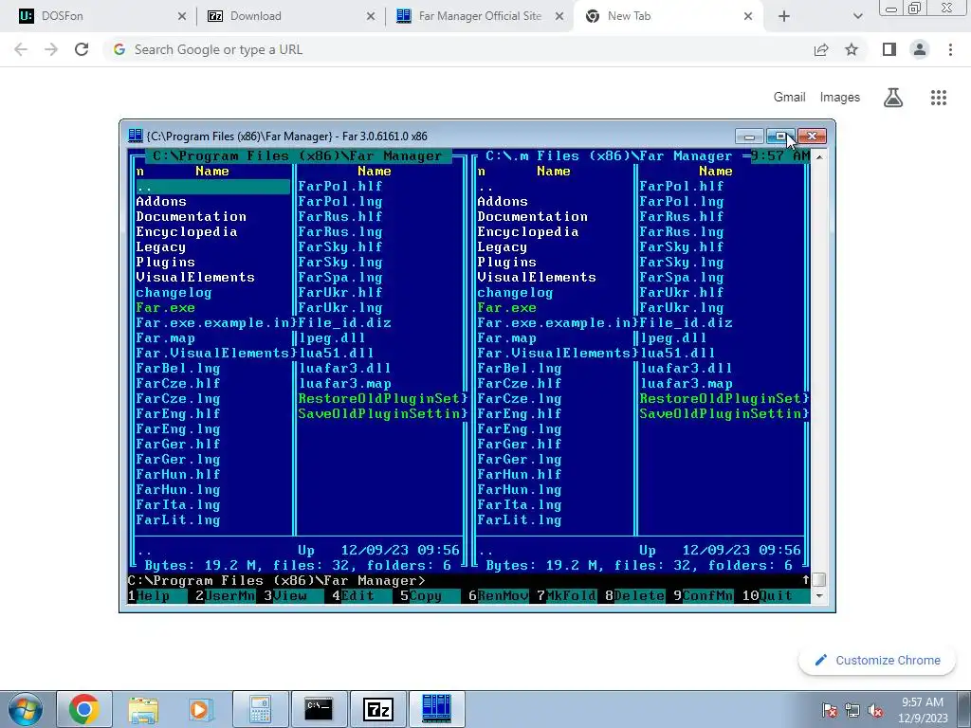Click 3 View in Far key bar
The height and width of the screenshot is (728, 971).
(293, 595)
